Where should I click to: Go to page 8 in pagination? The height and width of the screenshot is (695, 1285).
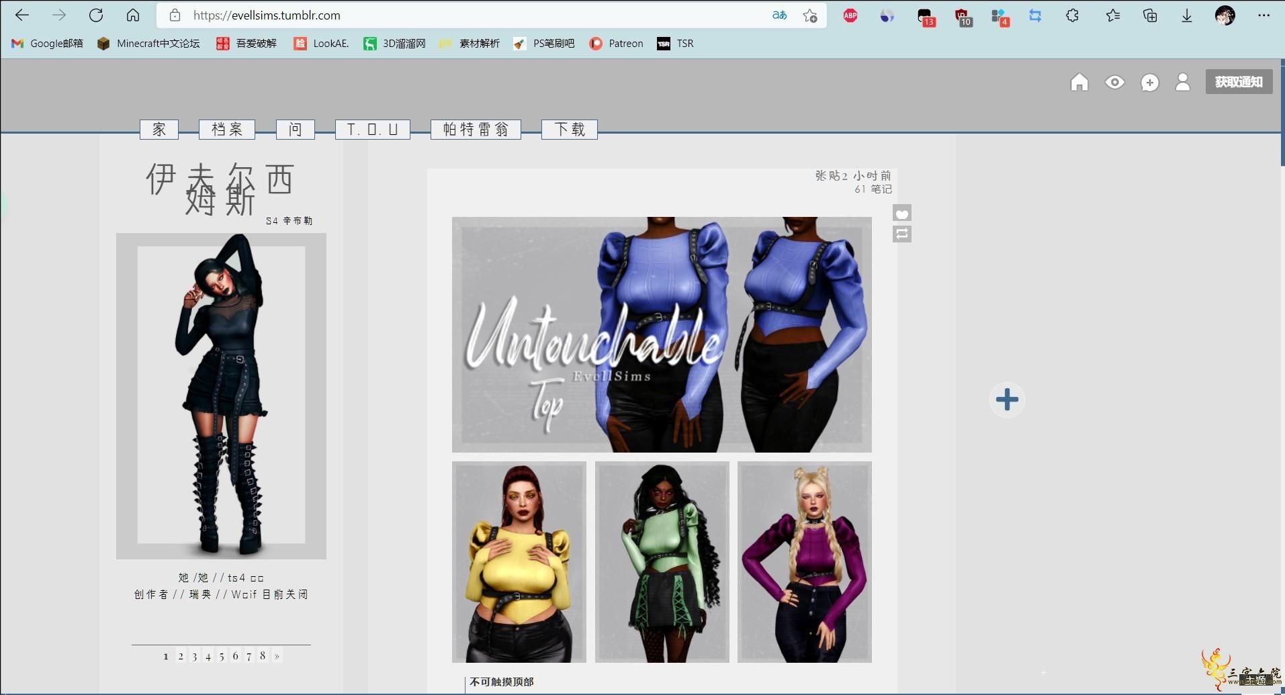(x=263, y=656)
